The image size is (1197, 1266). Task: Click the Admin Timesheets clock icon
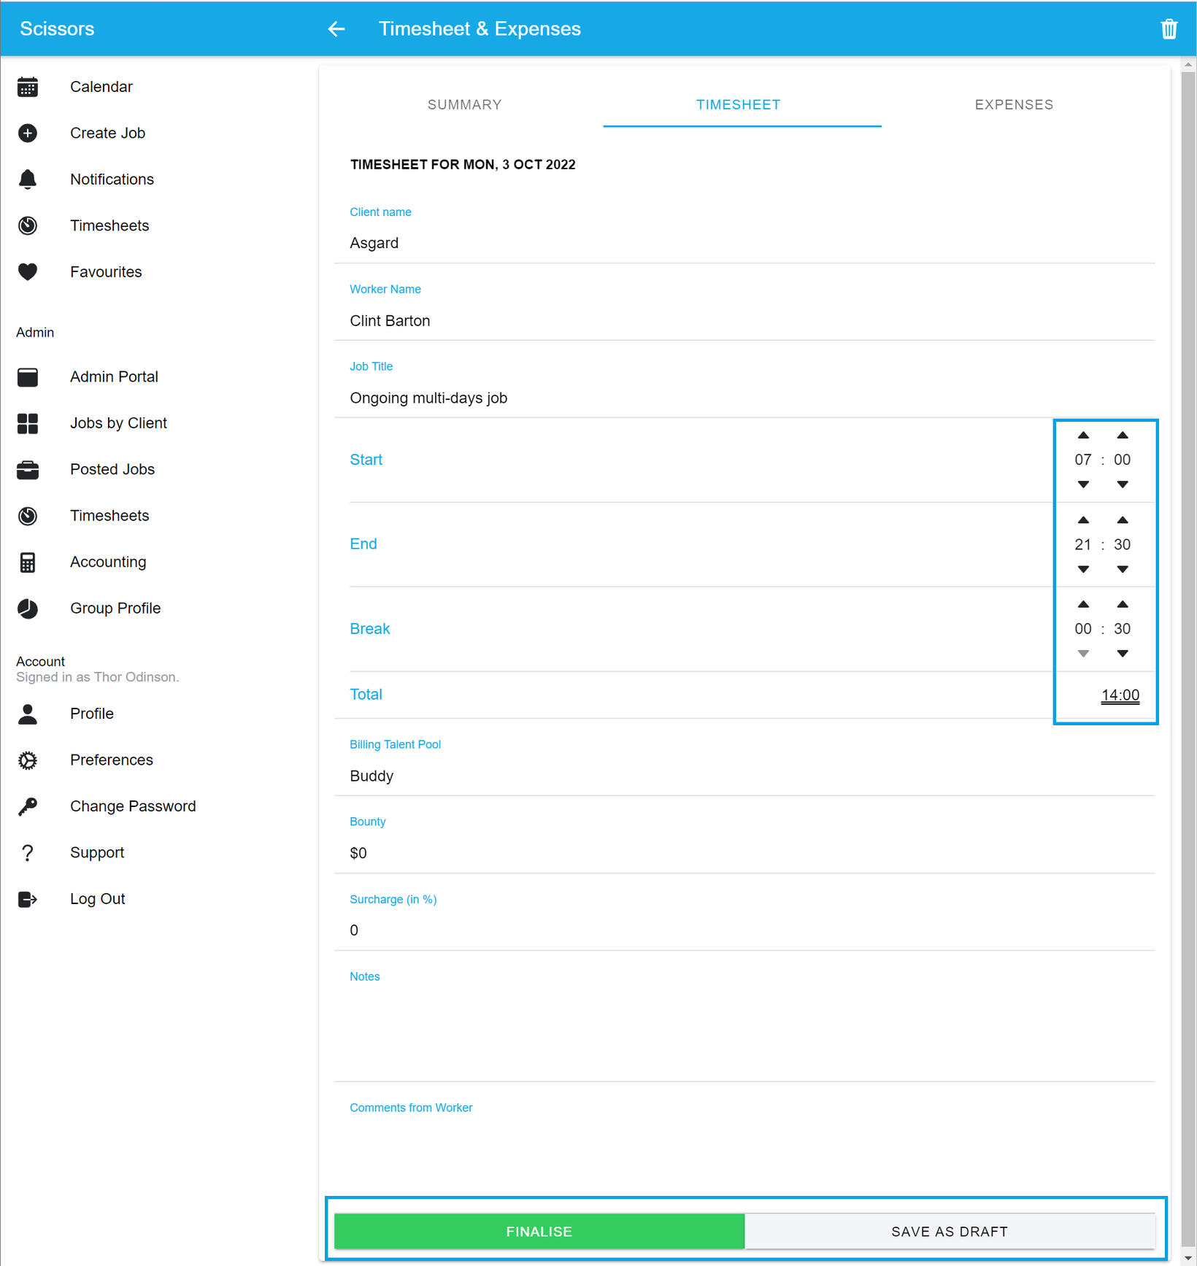(x=28, y=516)
